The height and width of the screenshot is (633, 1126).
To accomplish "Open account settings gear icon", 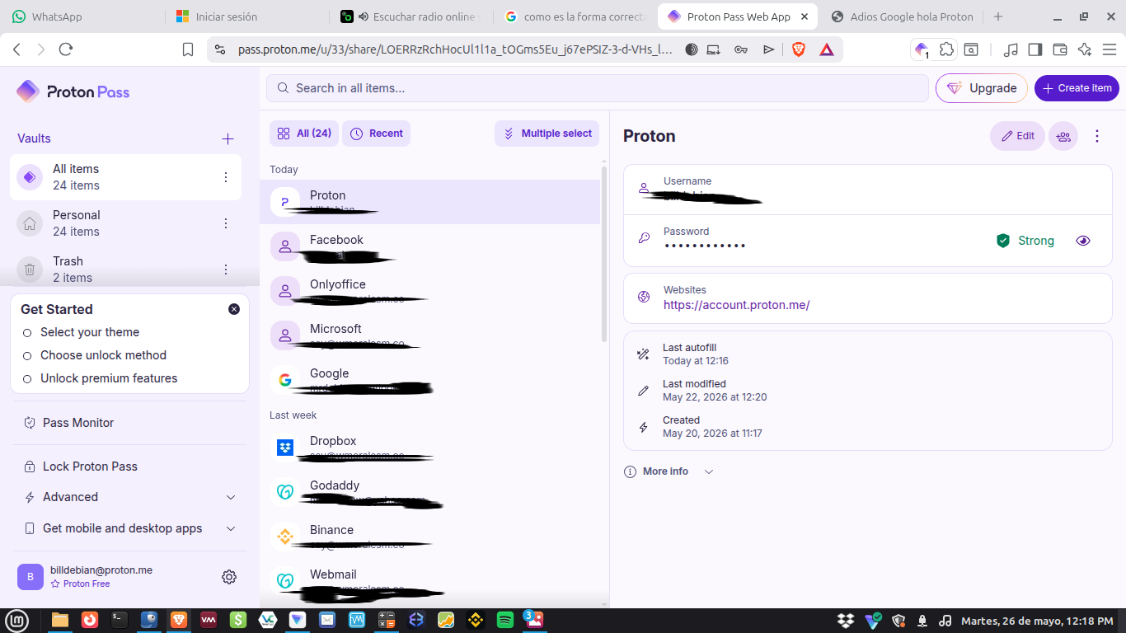I will [x=229, y=577].
